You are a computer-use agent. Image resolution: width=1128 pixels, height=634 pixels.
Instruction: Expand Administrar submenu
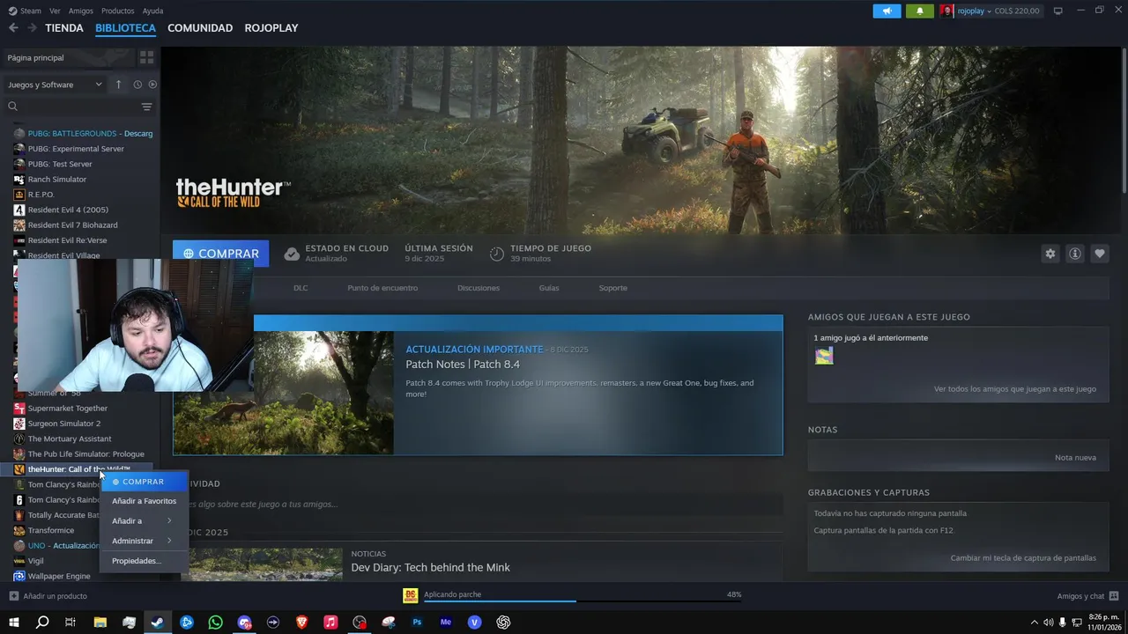click(x=144, y=541)
